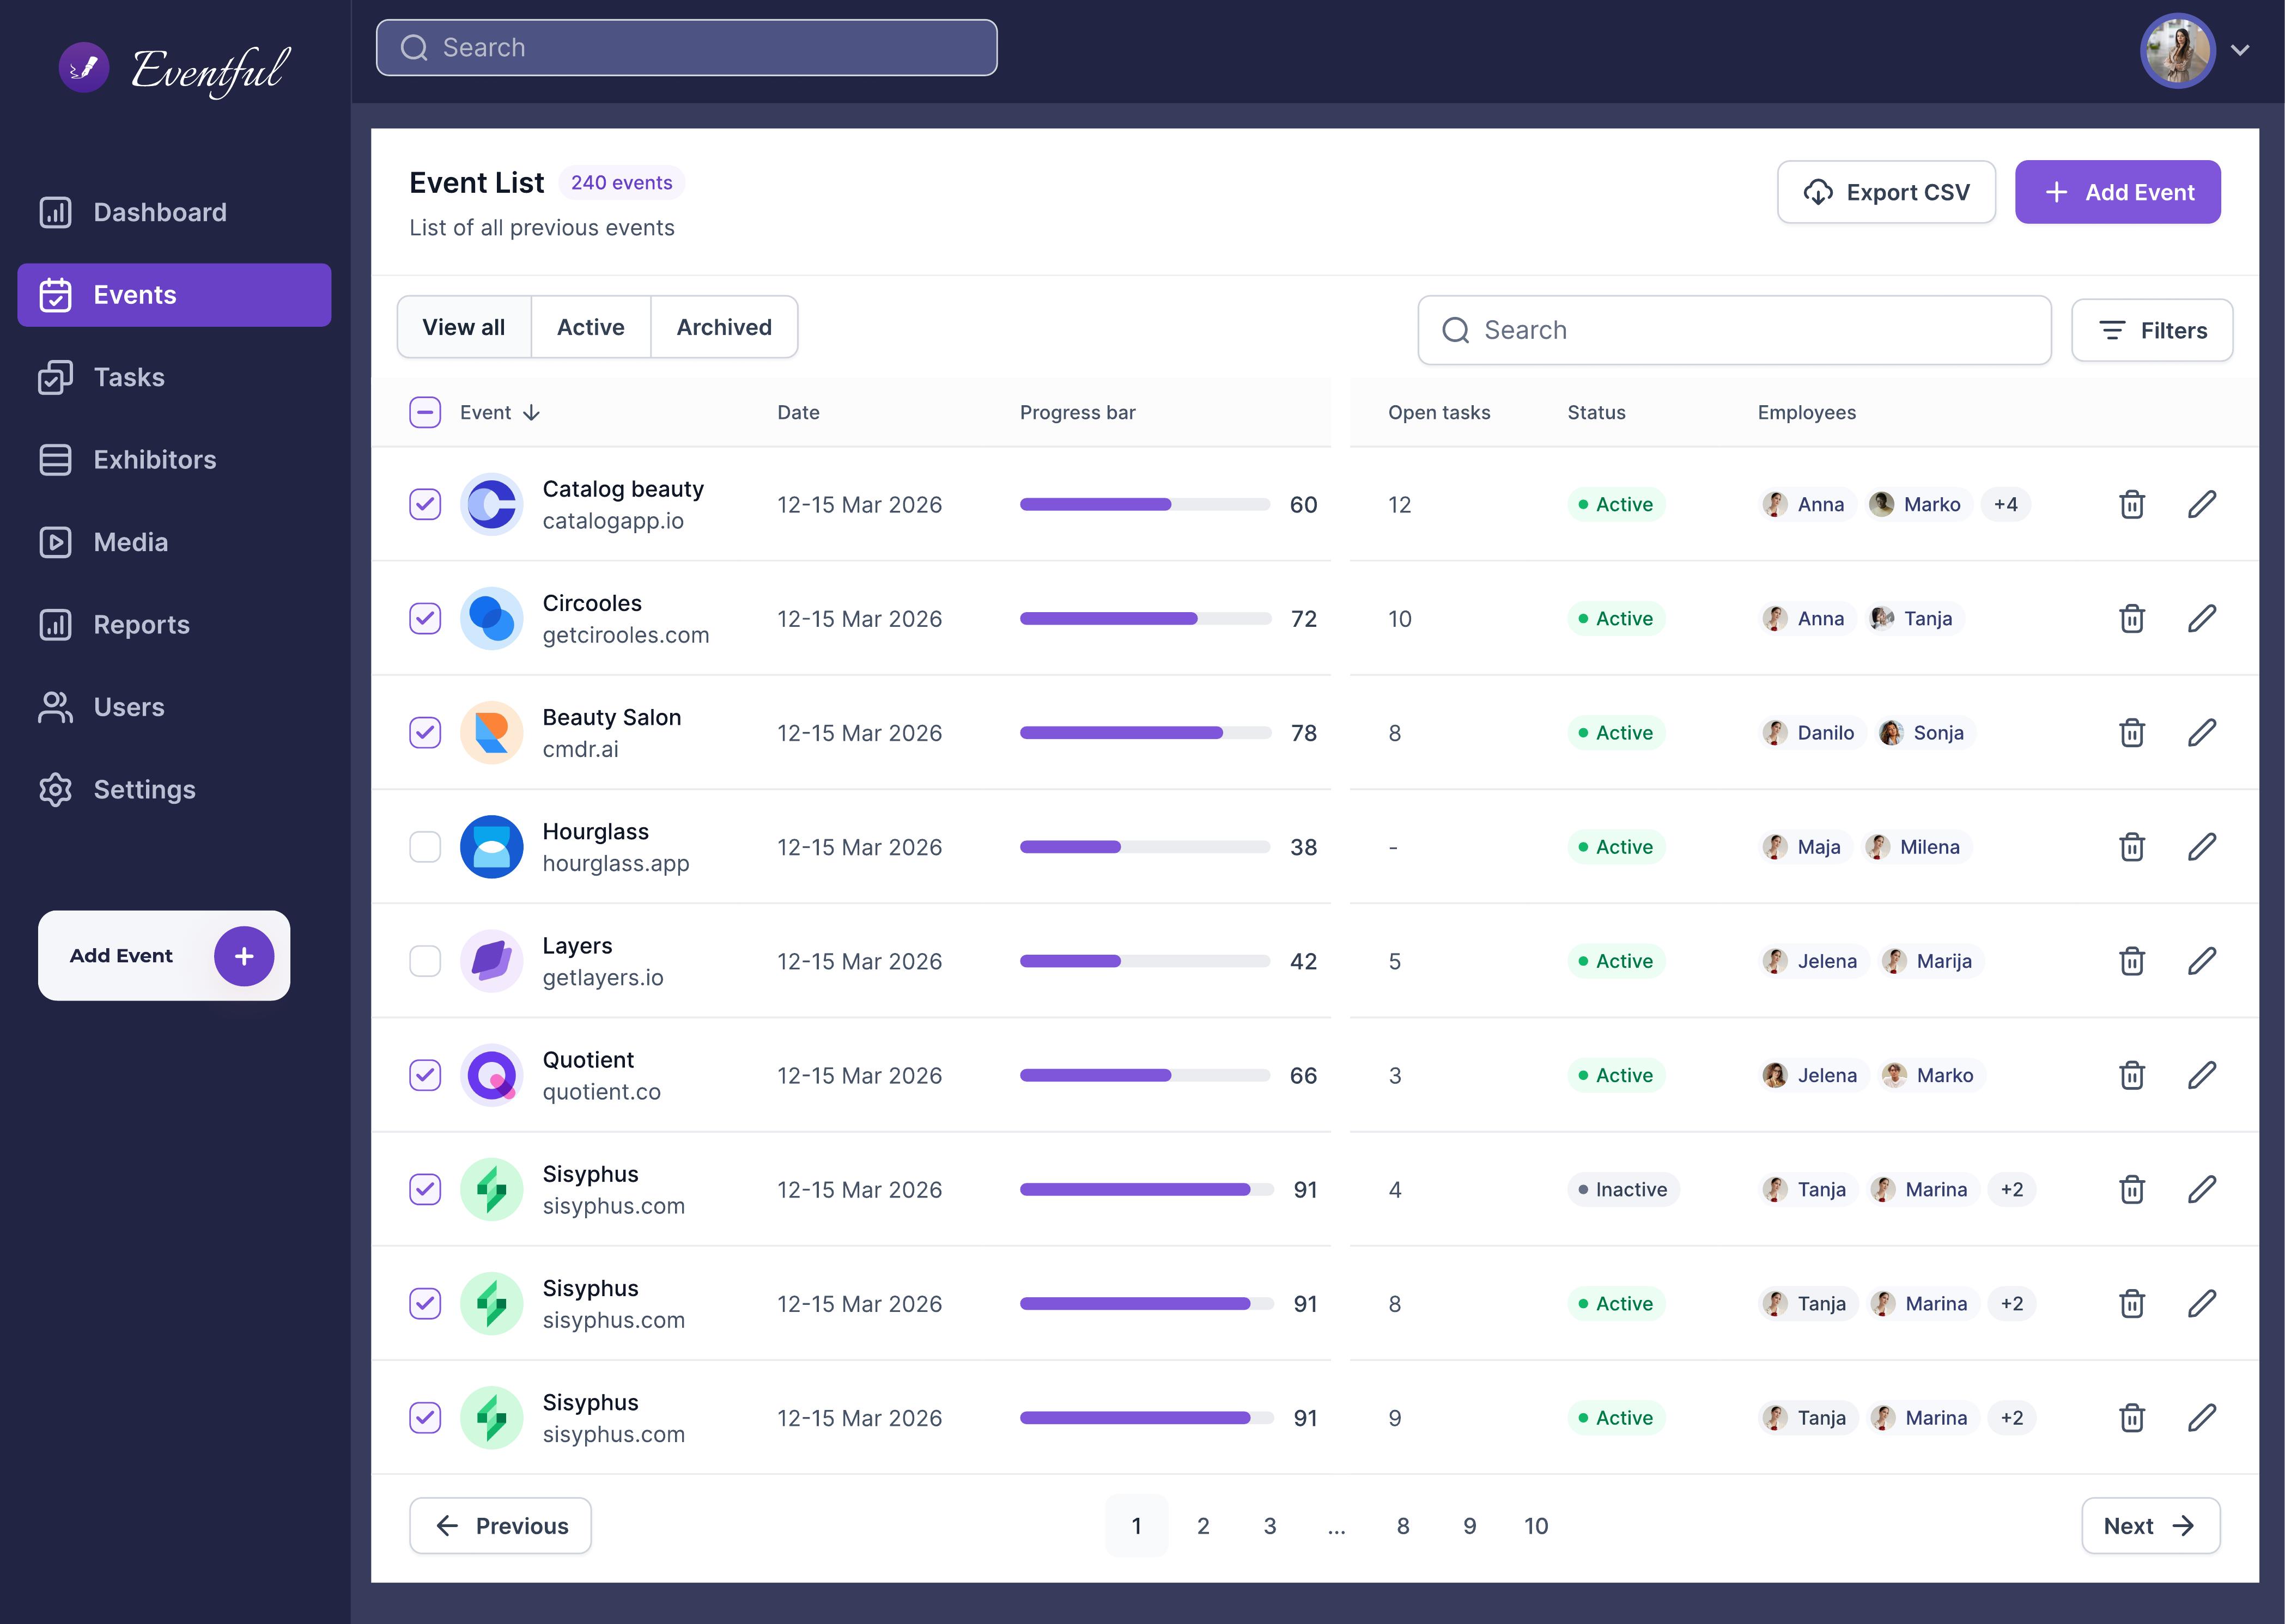The image size is (2285, 1624).
Task: Sort by Event column arrow
Action: tap(531, 413)
